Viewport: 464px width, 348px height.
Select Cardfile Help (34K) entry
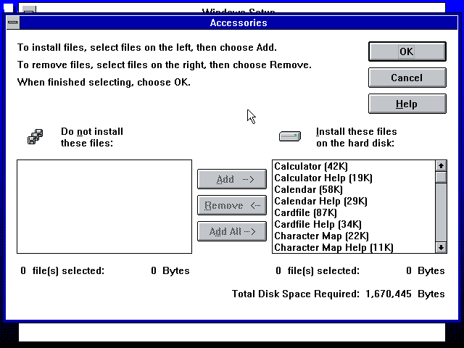[x=354, y=224]
